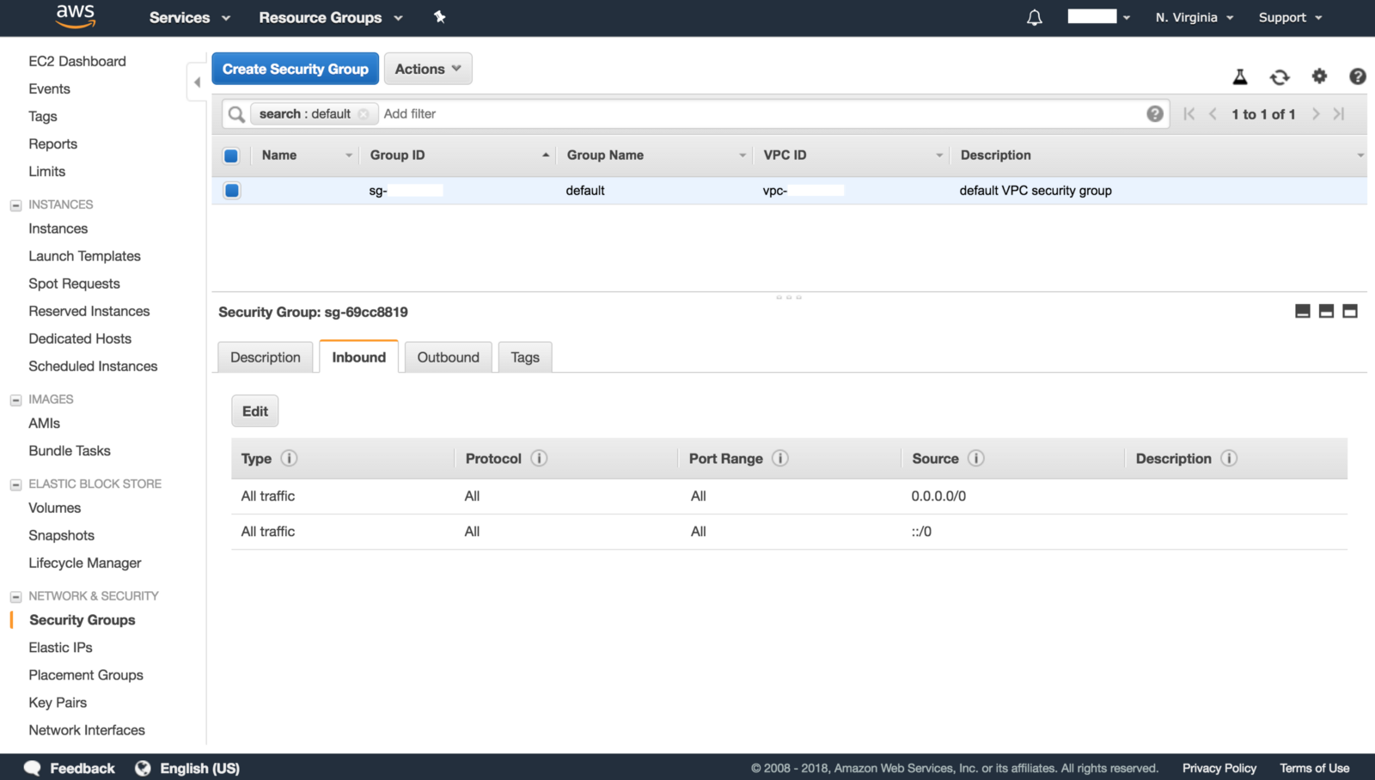Open Launch Templates in sidebar
The height and width of the screenshot is (780, 1375).
tap(84, 256)
